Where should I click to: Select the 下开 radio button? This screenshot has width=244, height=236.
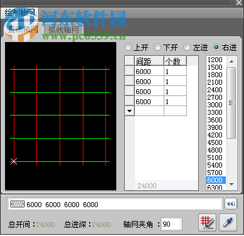157,47
